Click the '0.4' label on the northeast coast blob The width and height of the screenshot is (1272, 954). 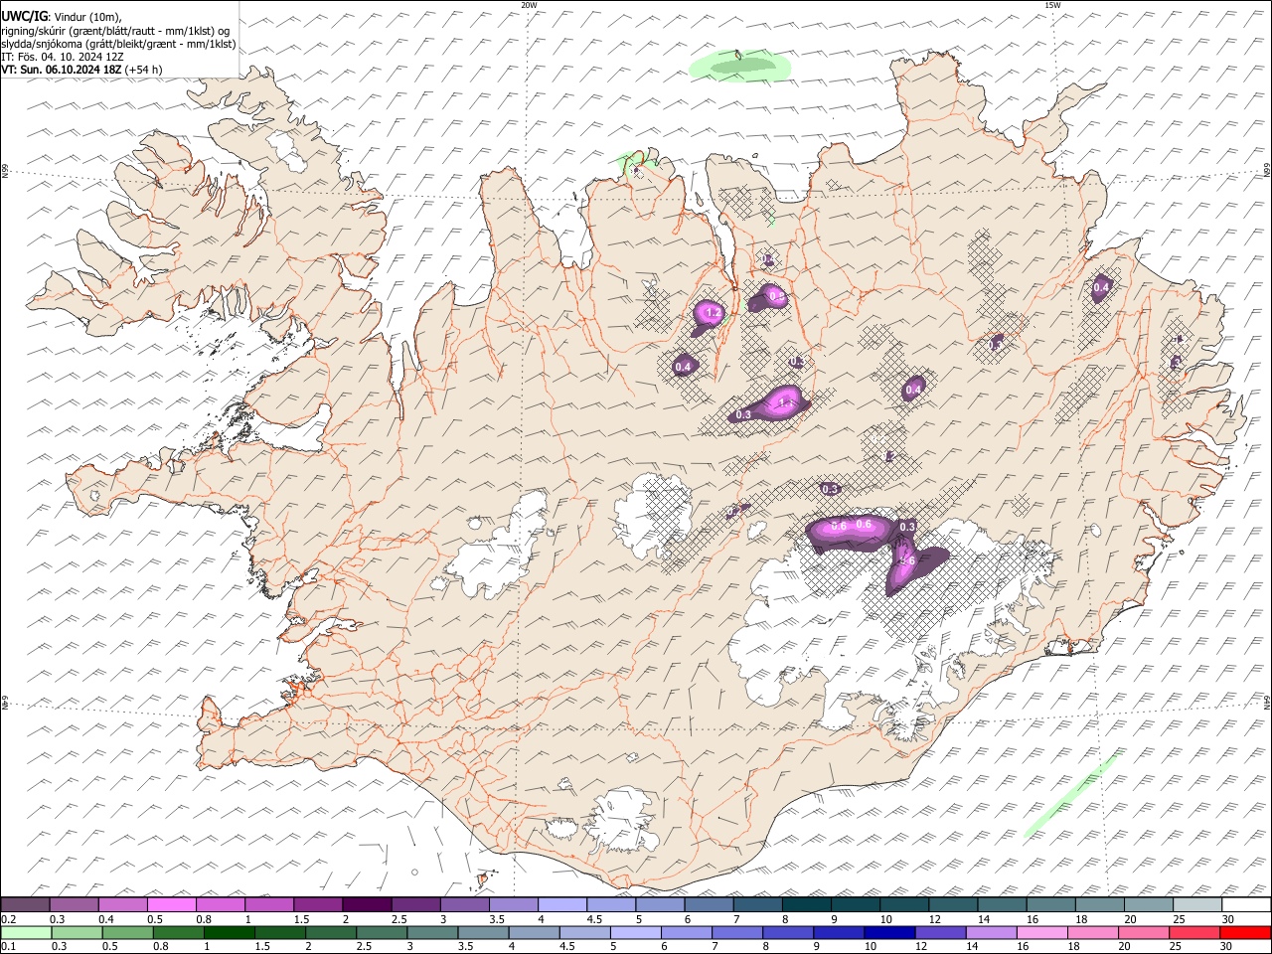coord(1101,288)
